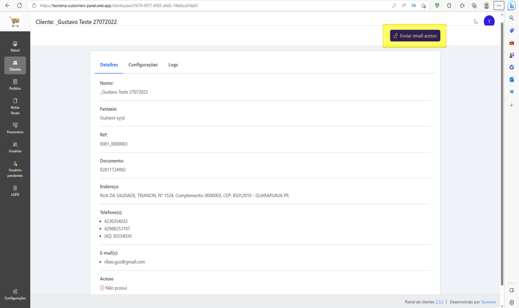Open Outlook sidebar icon
Viewport: 519px width, 308px height.
[x=512, y=79]
